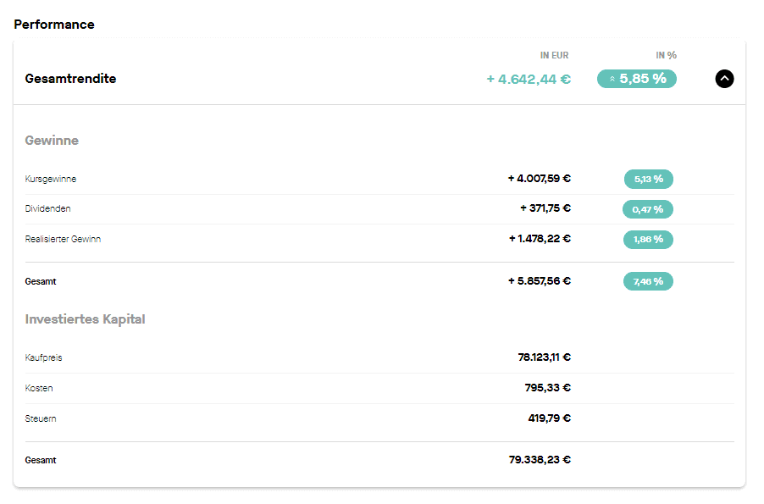Click the 5,85 % total return badge
Image resolution: width=764 pixels, height=504 pixels.
coord(636,79)
